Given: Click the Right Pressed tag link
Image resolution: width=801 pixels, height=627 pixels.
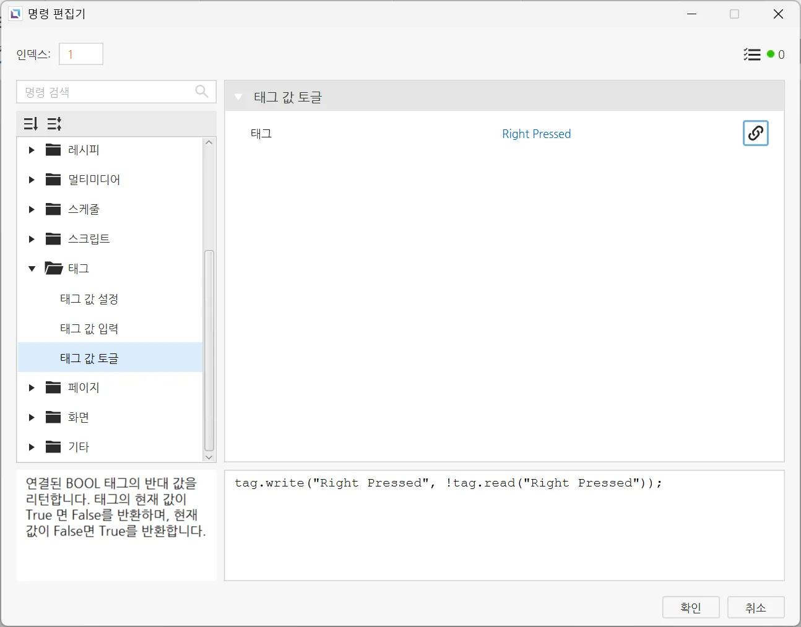Looking at the screenshot, I should pyautogui.click(x=536, y=134).
